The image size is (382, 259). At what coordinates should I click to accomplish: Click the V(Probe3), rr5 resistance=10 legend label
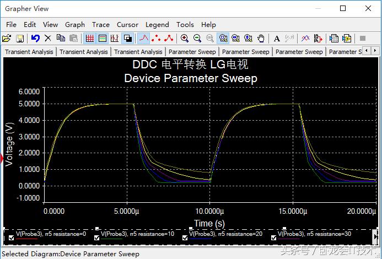(137, 234)
